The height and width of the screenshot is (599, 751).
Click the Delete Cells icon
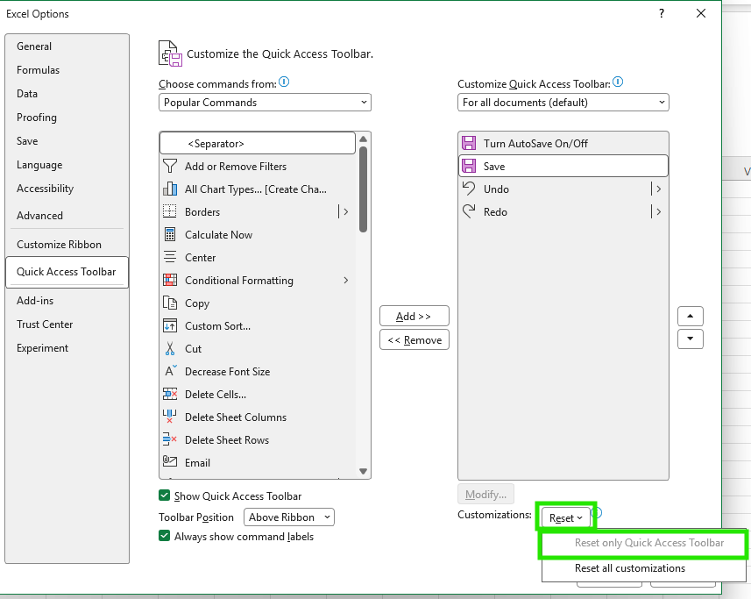tap(169, 395)
